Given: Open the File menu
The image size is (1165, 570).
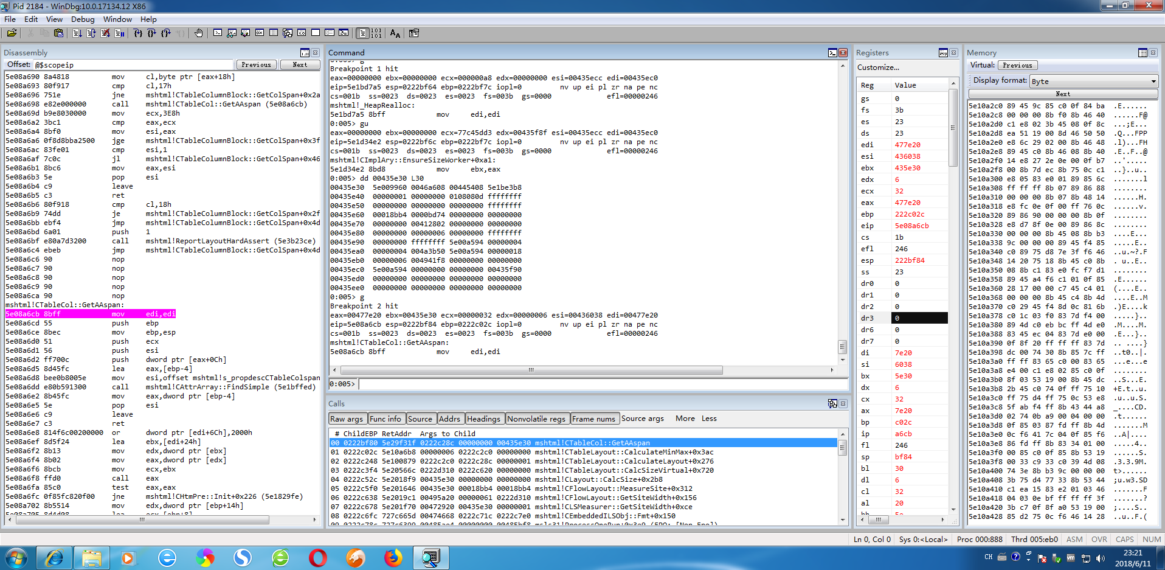Looking at the screenshot, I should point(10,19).
